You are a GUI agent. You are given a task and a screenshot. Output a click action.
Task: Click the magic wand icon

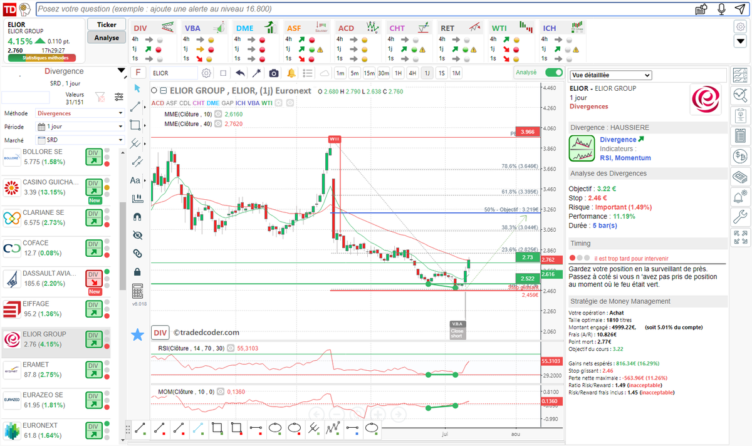click(x=256, y=73)
